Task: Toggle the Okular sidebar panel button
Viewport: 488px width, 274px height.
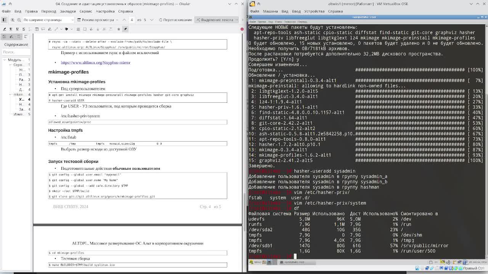Action: point(4,20)
